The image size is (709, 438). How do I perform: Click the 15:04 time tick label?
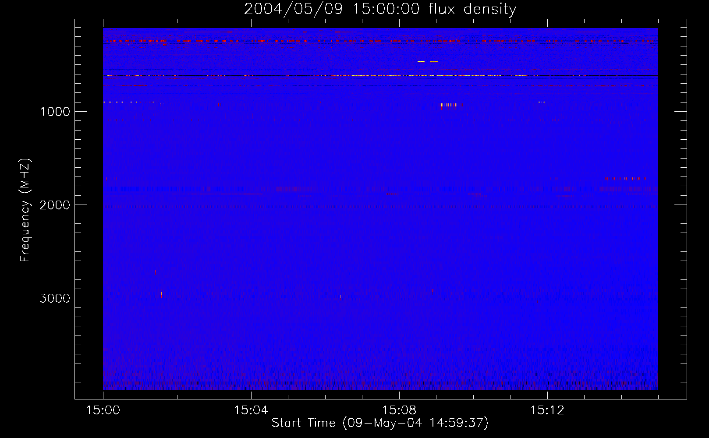(x=251, y=410)
